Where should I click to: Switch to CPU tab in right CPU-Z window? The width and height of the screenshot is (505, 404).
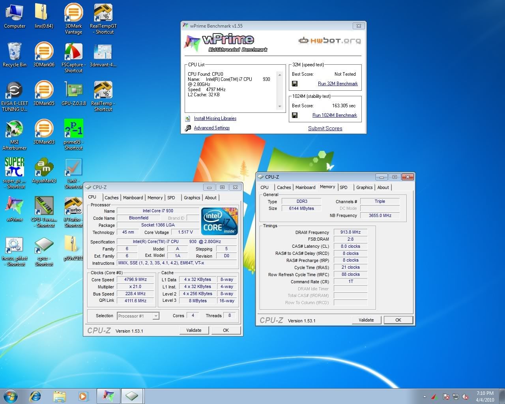[x=265, y=187]
